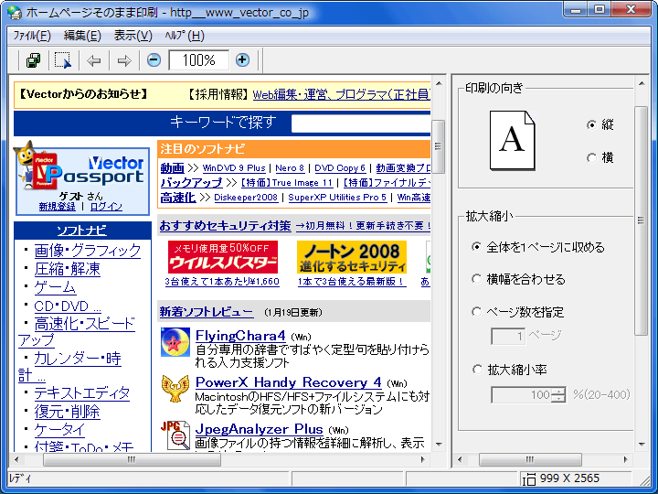
Task: Click SuperXP Utilities Pro 5 link
Action: coord(337,198)
